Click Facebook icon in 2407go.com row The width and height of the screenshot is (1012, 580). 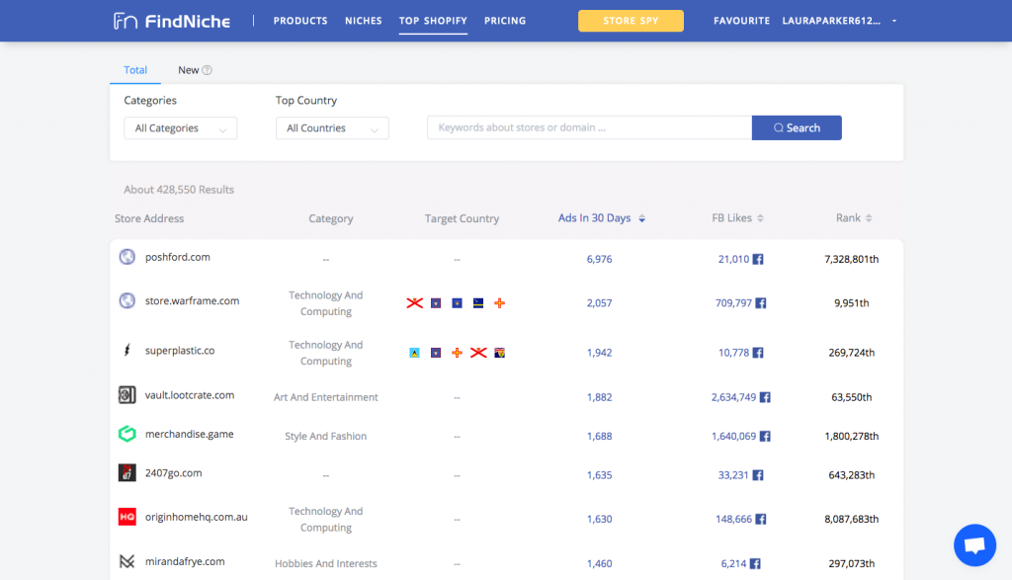coord(758,475)
